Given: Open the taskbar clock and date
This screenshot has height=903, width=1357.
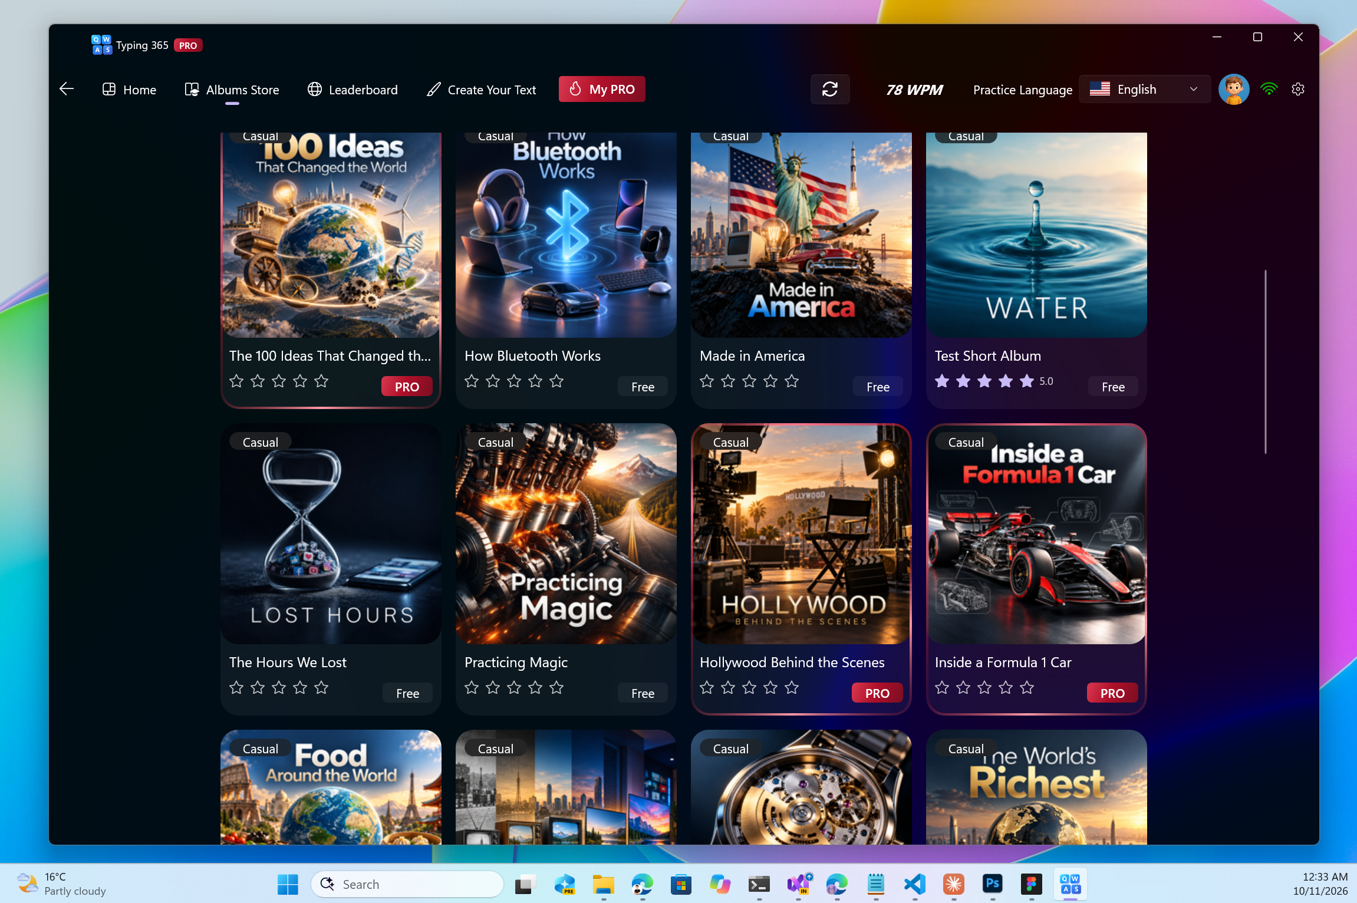Looking at the screenshot, I should pyautogui.click(x=1320, y=884).
